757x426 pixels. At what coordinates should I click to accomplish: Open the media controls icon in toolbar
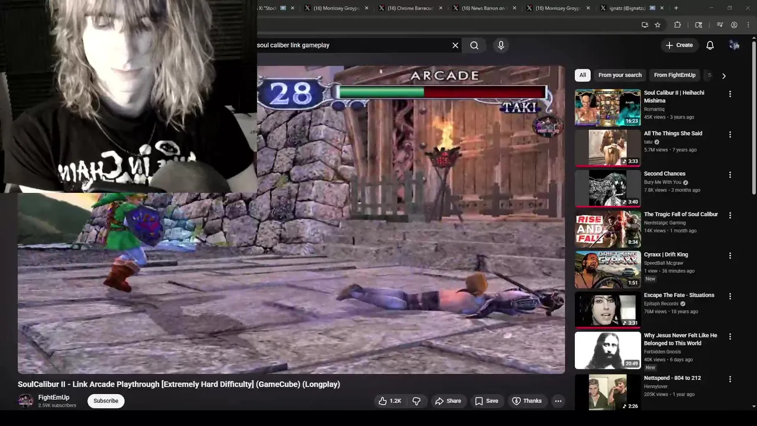(x=720, y=25)
